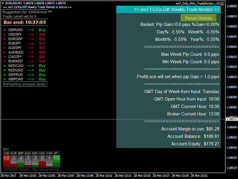Select the CADJPY pair label
This screenshot has height=179, width=238.
(15, 57)
